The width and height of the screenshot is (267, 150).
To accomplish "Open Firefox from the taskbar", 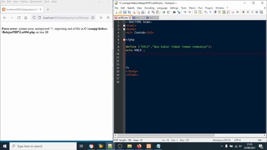I will click(x=139, y=146).
